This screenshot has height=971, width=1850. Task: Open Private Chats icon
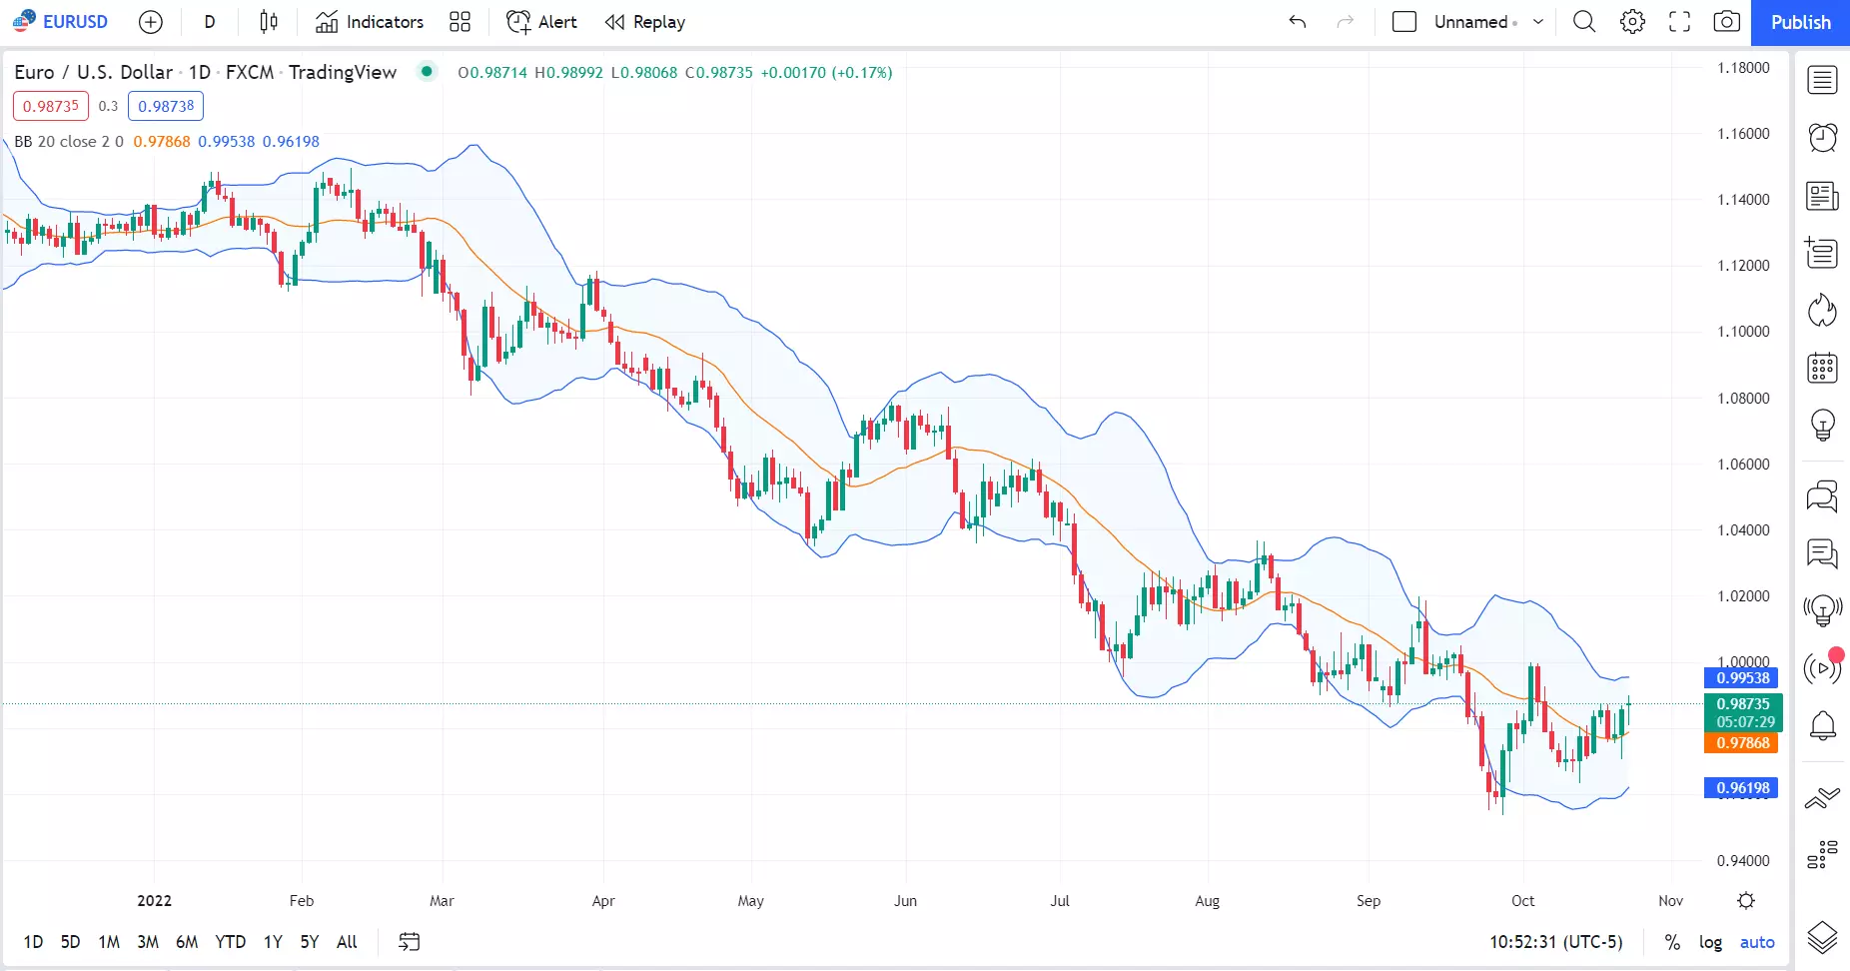tap(1822, 552)
